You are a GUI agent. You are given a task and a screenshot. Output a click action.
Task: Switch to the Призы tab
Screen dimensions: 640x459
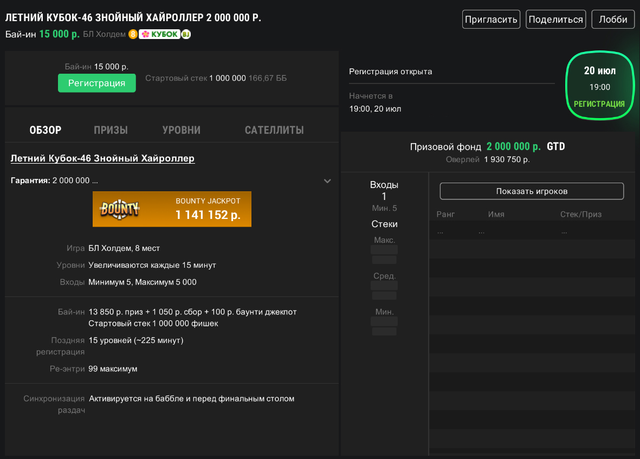[111, 130]
